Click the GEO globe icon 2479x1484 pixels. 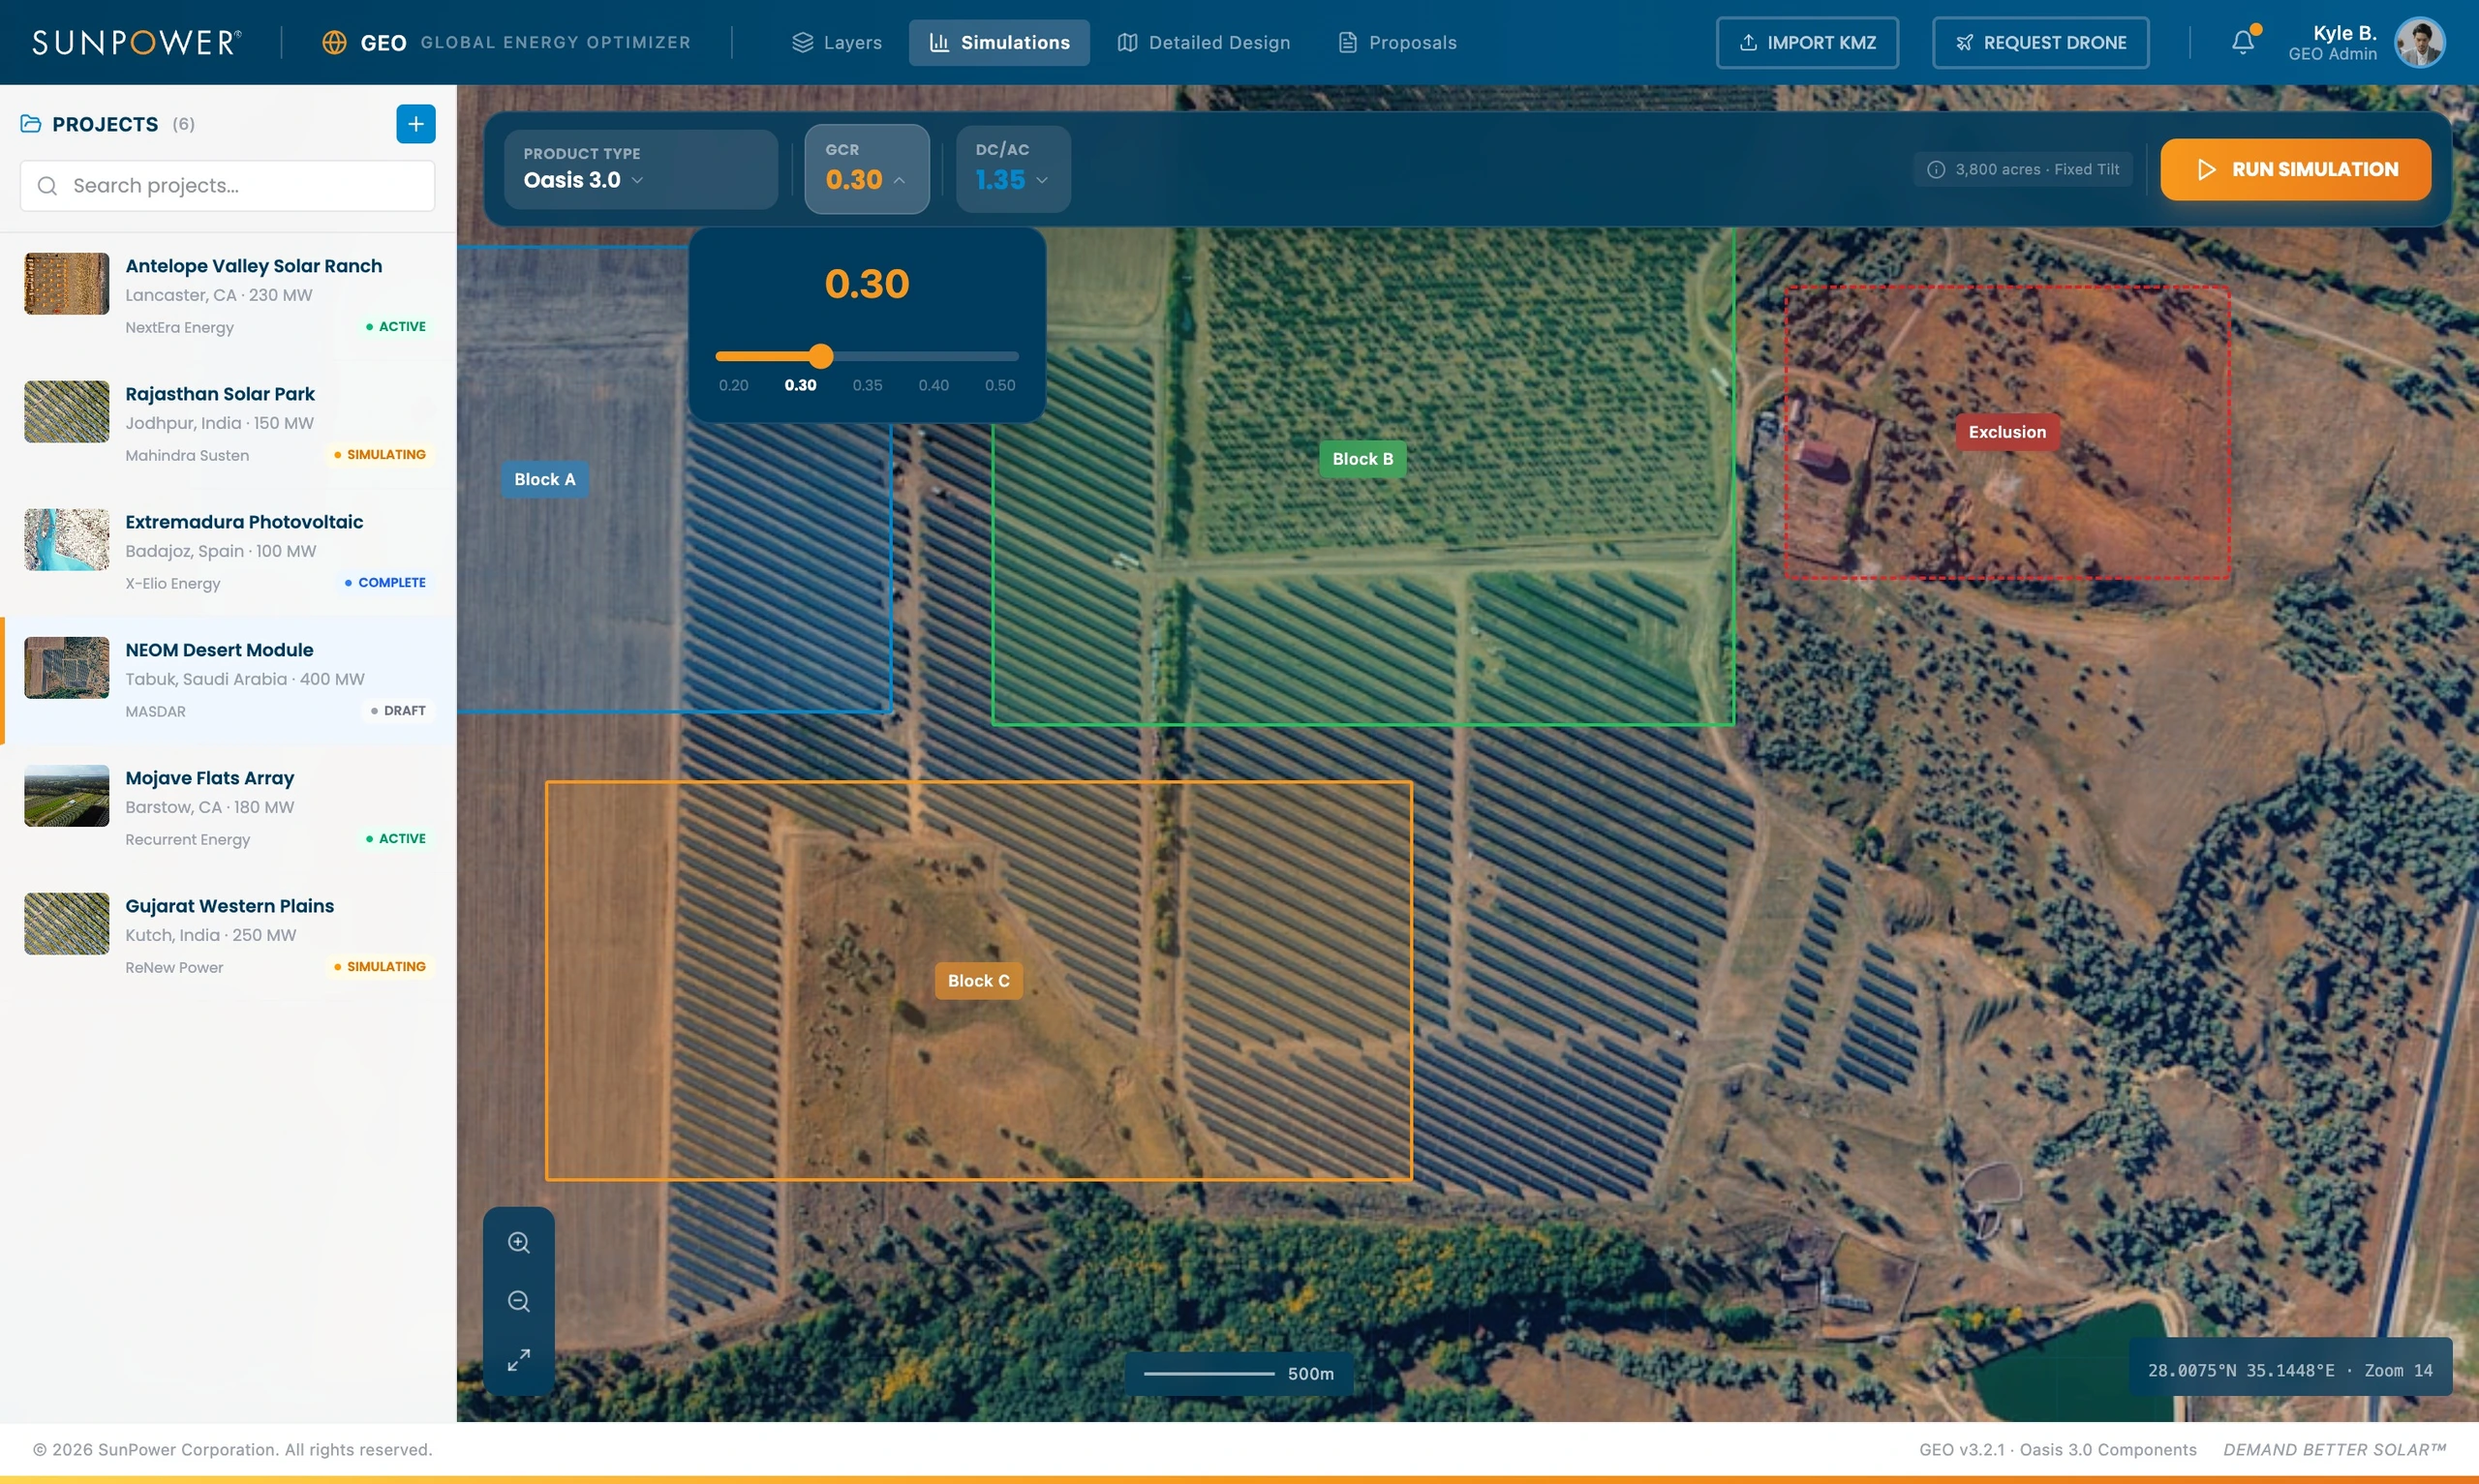[334, 42]
